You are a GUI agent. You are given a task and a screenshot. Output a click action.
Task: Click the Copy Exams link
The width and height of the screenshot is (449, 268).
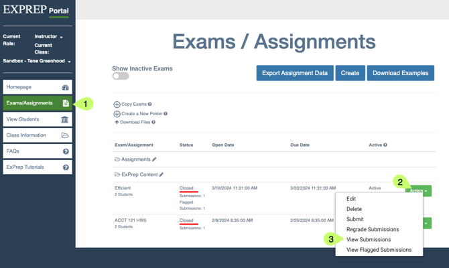coord(134,105)
